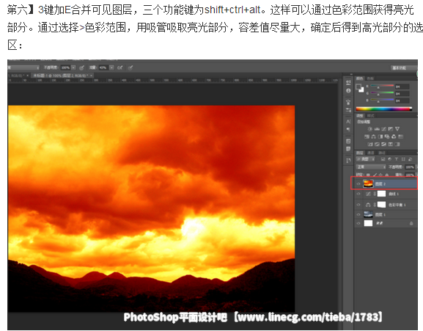Hide the 色彩平衡 1 layer
423x331 pixels.
pyautogui.click(x=358, y=205)
